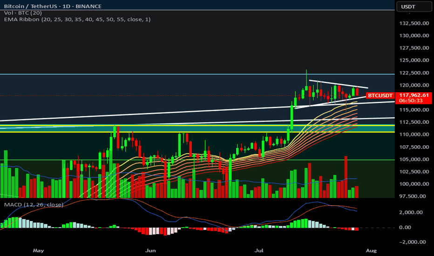This screenshot has height=256, width=434.
Task: Click the 125,000.00 price axis label
Action: click(x=414, y=60)
